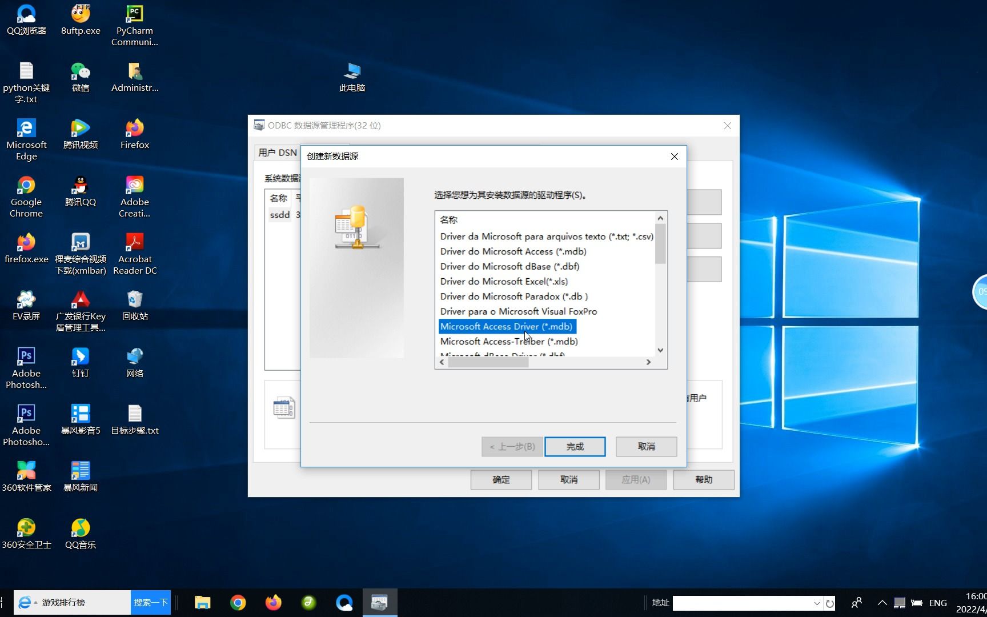Open 腾讯视频 desktop icon

click(81, 134)
